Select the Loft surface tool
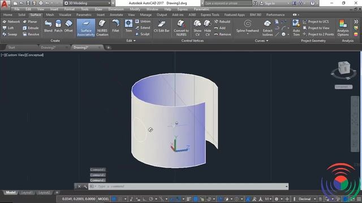Screen dimensions: 362x203 pyautogui.click(x=8, y=28)
